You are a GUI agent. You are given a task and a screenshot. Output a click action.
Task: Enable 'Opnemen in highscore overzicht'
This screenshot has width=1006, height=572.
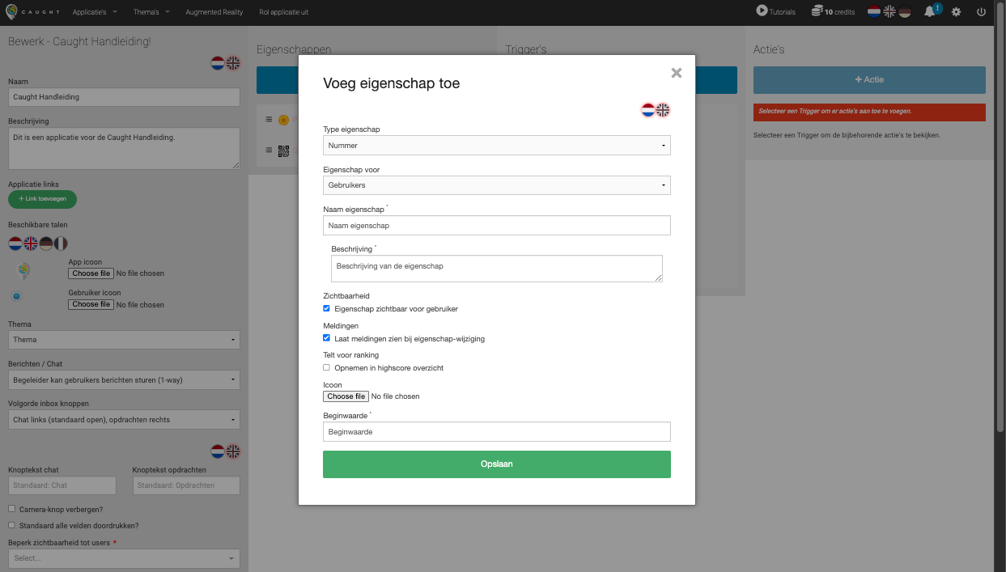[x=327, y=367]
